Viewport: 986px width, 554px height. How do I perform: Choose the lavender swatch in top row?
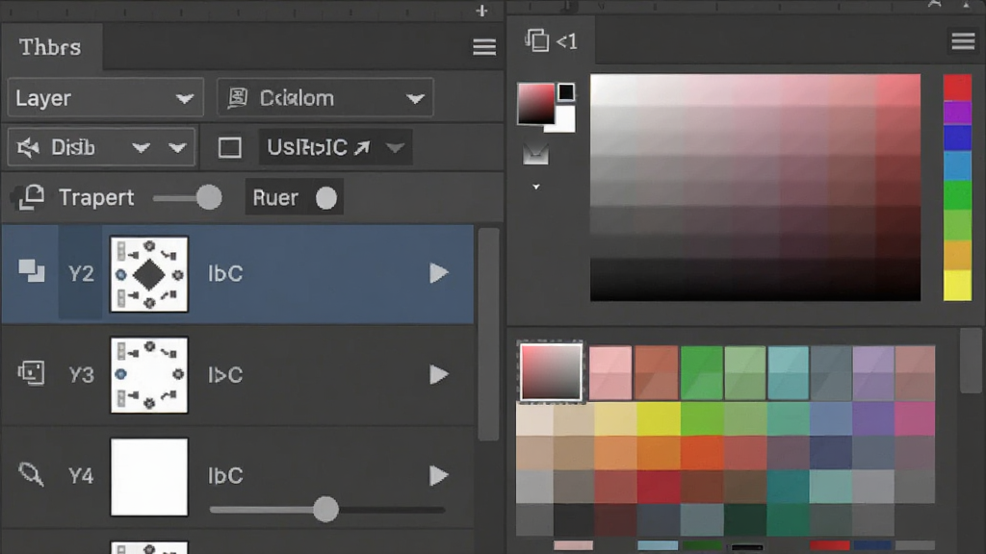coord(872,372)
